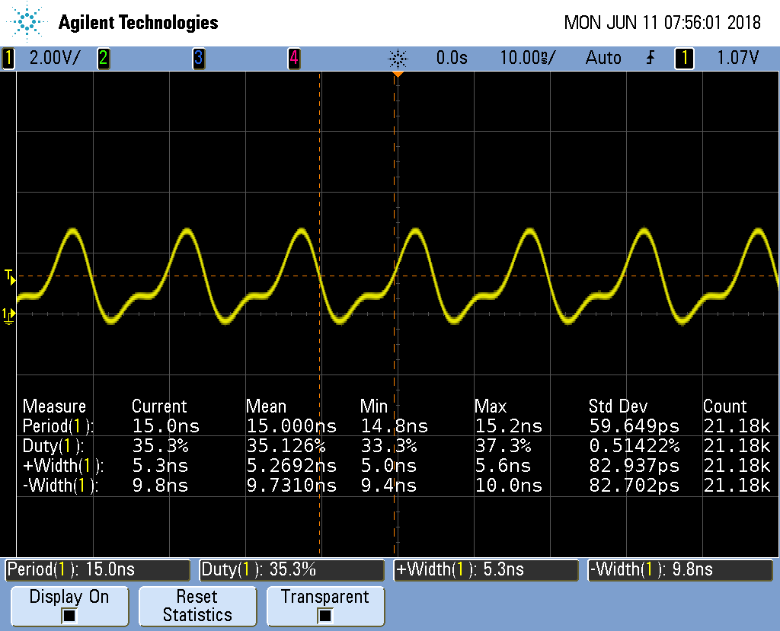Select the channel 3 indicator icon

[x=199, y=57]
